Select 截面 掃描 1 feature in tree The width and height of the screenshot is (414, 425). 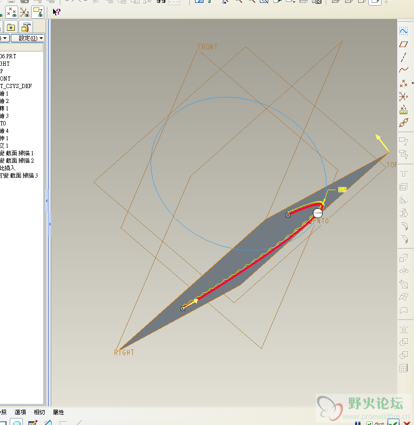point(17,153)
